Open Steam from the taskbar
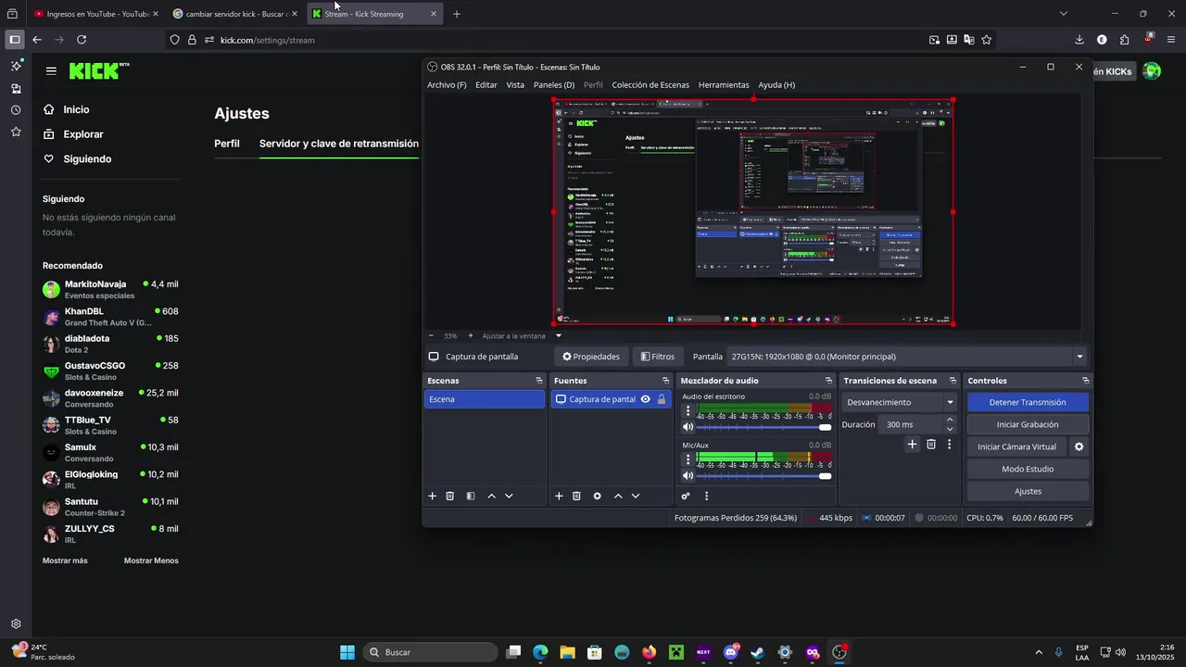The width and height of the screenshot is (1186, 667). click(758, 652)
